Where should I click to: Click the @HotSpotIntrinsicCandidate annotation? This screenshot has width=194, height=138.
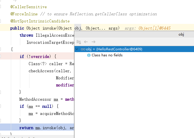click(40, 21)
